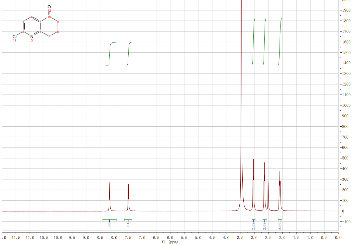The width and height of the screenshot is (357, 245).
Task: Click the carbonyl oxygen atom O
Action: pyautogui.click(x=49, y=7)
